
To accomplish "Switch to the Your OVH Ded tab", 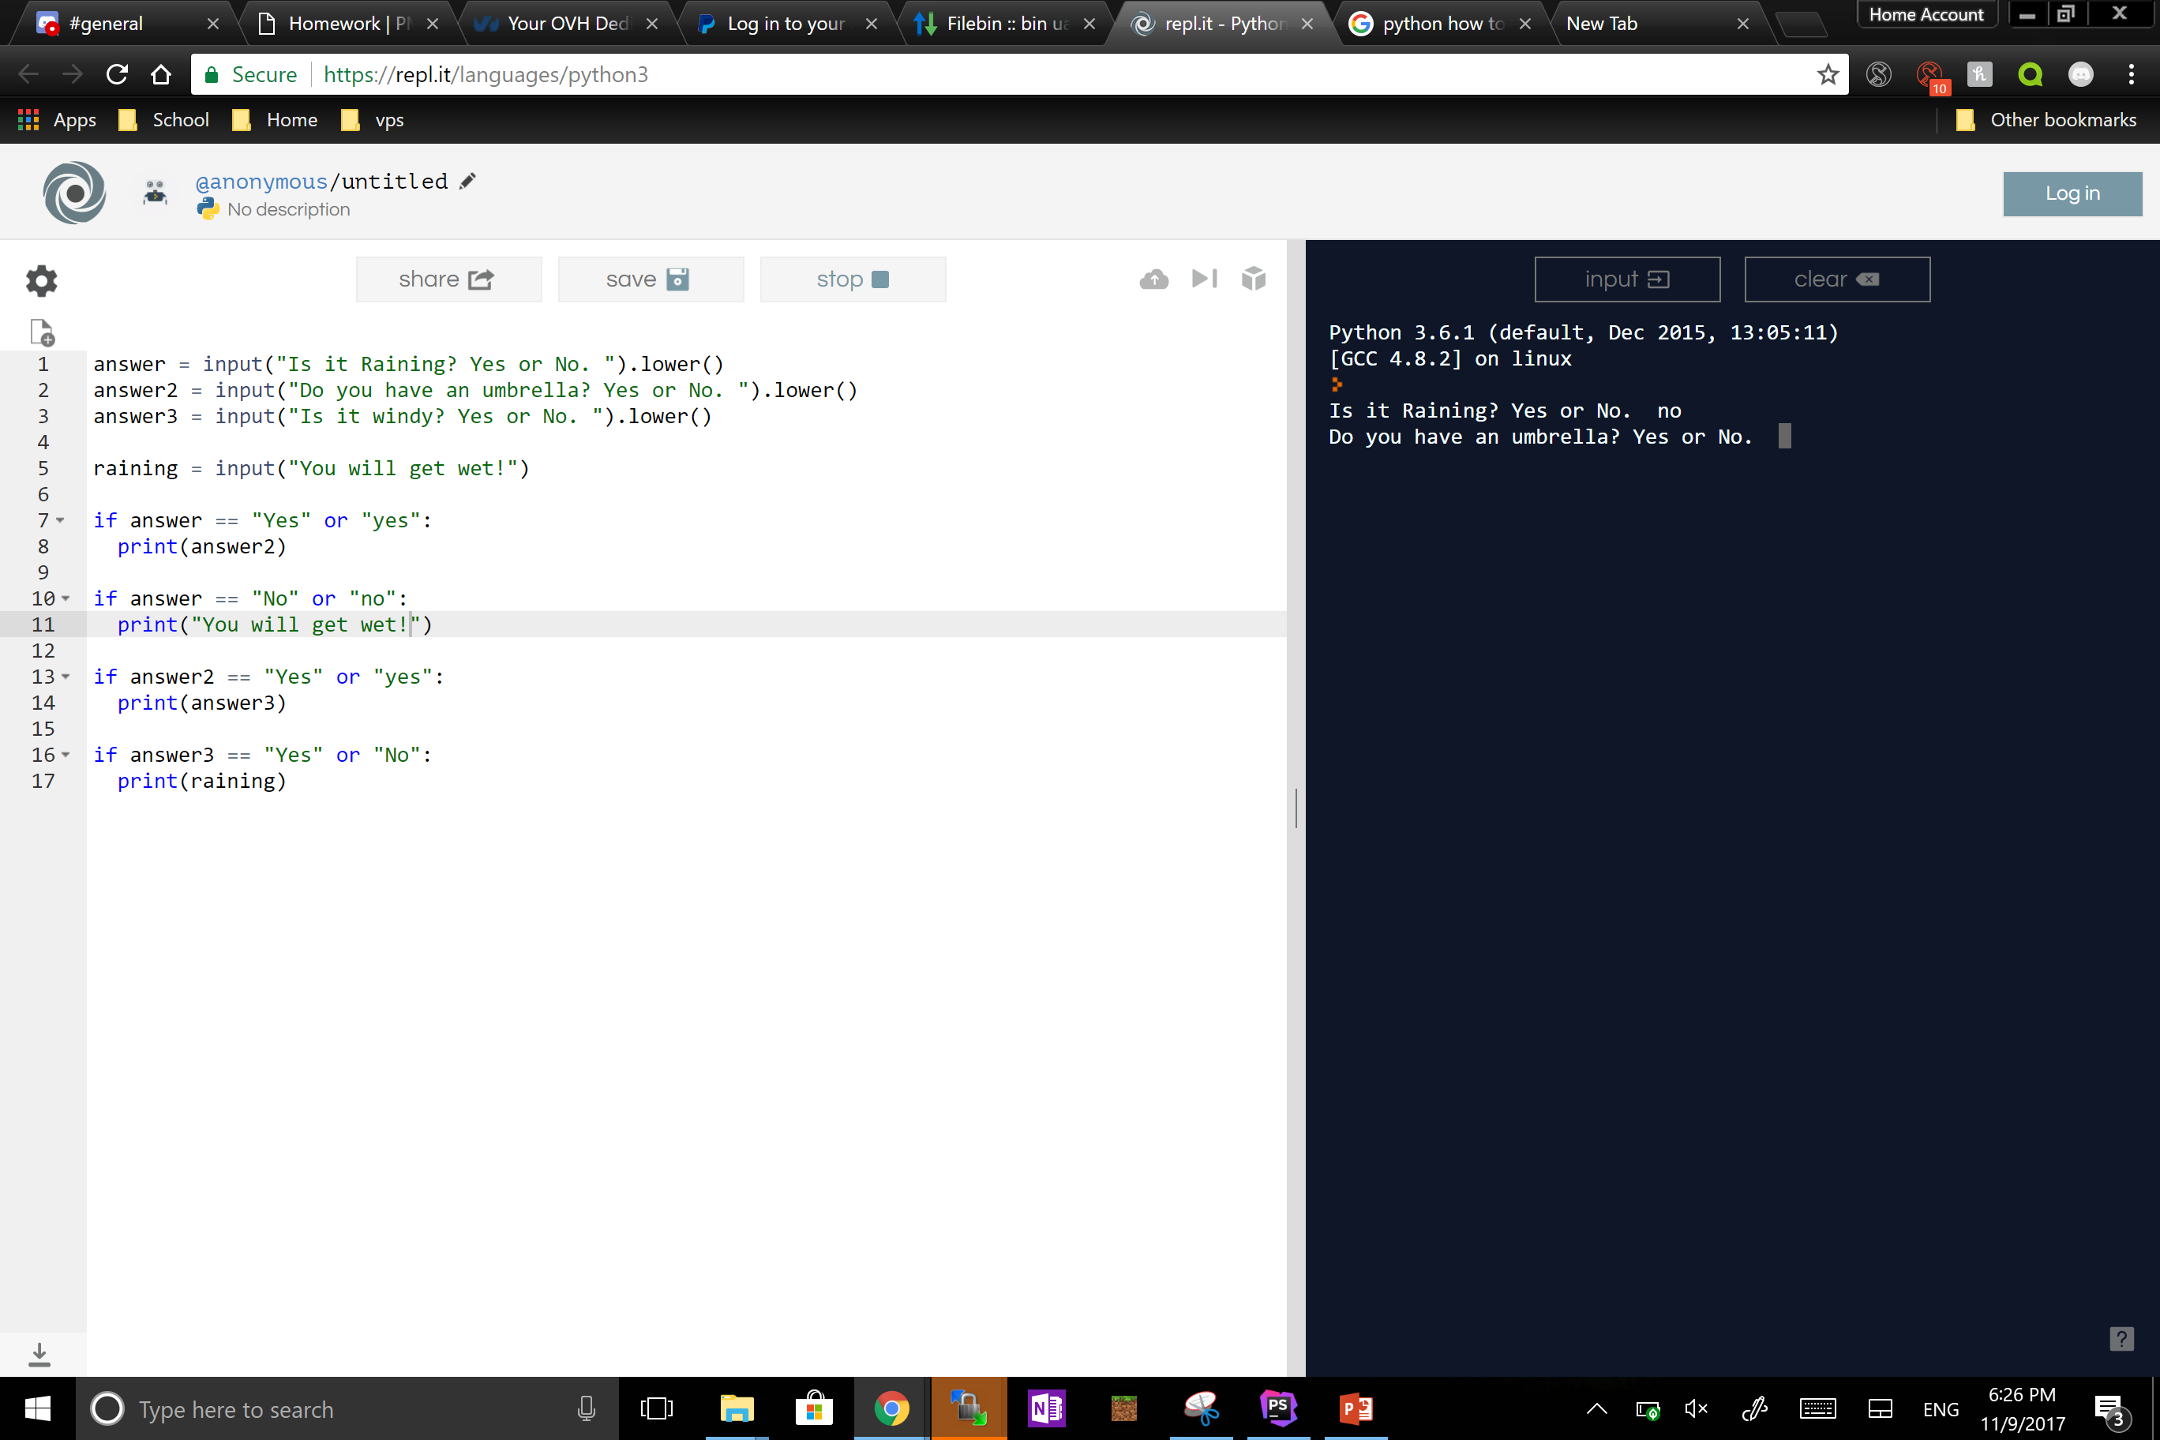I will pos(566,24).
